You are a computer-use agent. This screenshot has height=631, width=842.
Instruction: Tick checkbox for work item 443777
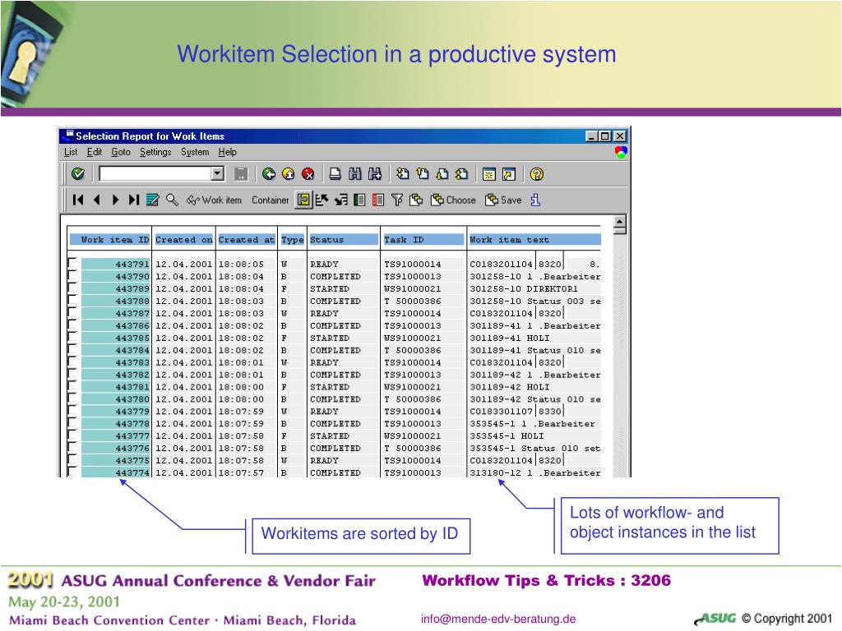point(72,435)
